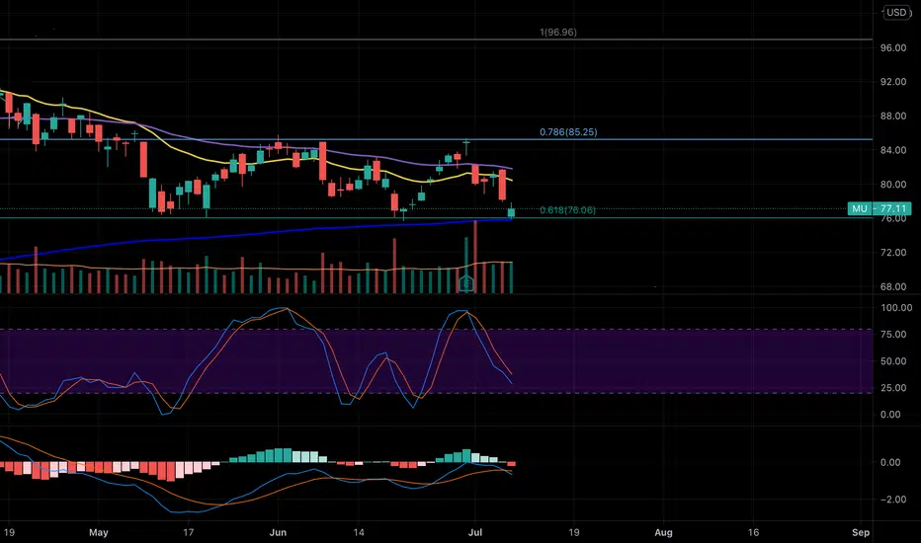Click the 68.00 price scale label

point(892,286)
